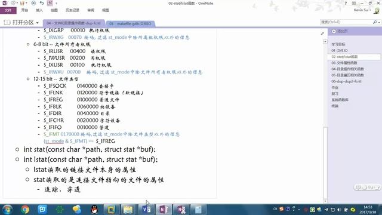The image size is (382, 215).
Task: Click the magnifier search icon
Action: [x=375, y=22]
